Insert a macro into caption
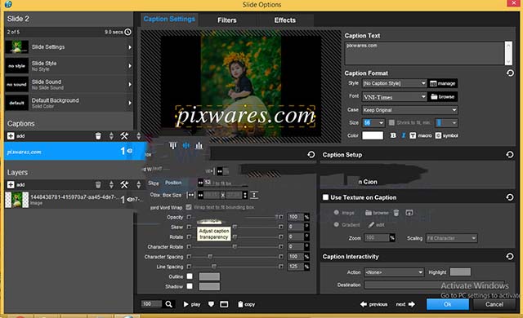Viewport: 523px width, 318px height. 420,135
